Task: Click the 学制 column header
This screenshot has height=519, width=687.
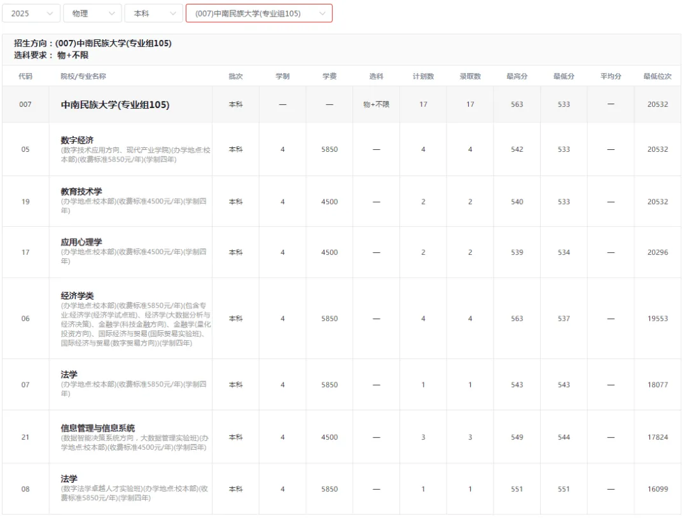Action: [x=282, y=76]
